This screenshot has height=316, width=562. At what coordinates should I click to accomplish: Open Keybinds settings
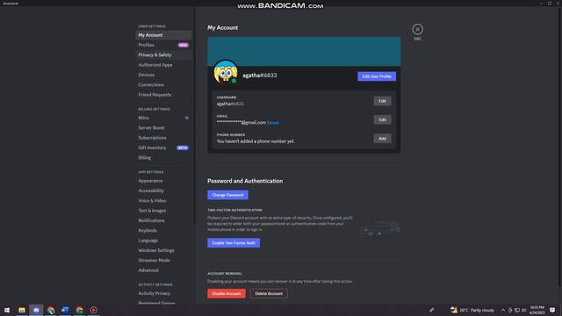163,231
